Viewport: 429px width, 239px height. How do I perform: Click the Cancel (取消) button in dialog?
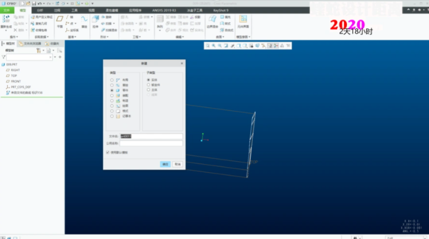(177, 164)
